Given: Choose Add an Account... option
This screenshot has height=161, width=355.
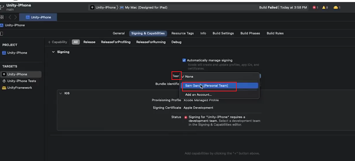Looking at the screenshot, I should (x=219, y=94).
